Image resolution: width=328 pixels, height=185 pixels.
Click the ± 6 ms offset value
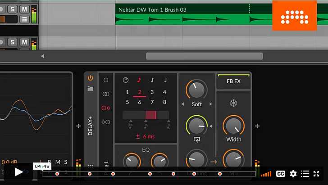(x=146, y=136)
